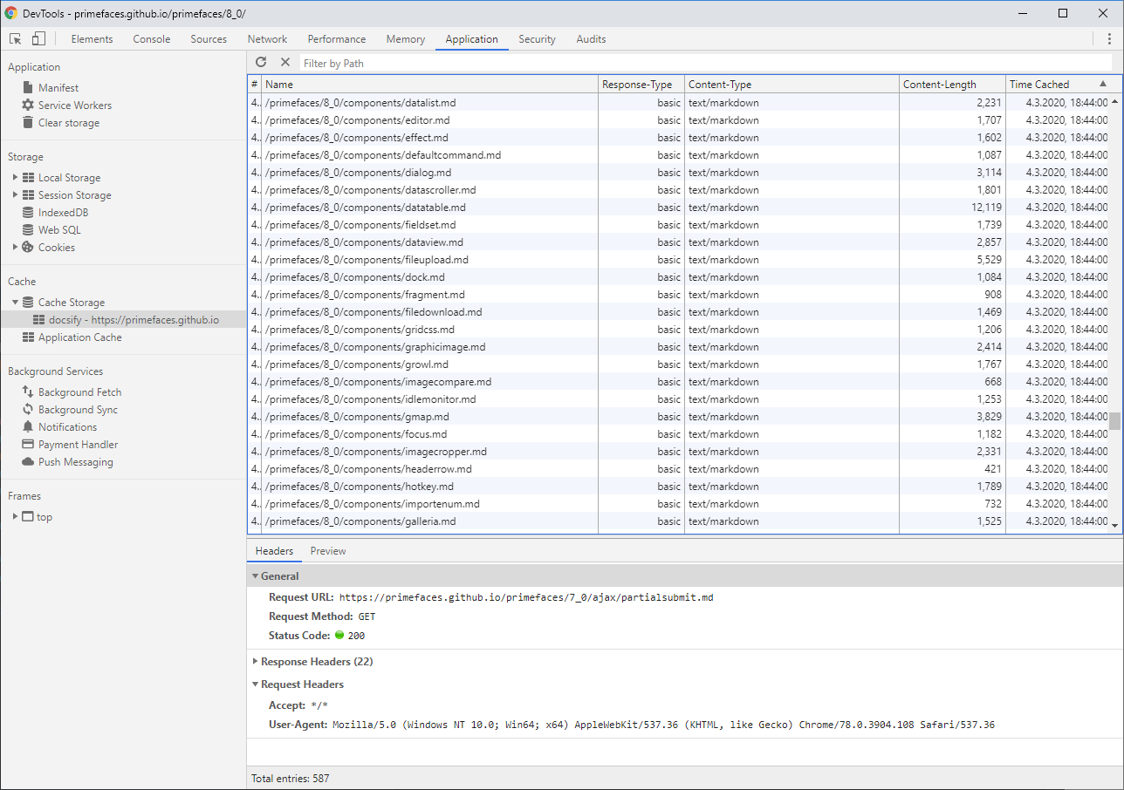The image size is (1124, 790).
Task: Collapse the Request Headers section
Action: coord(255,684)
